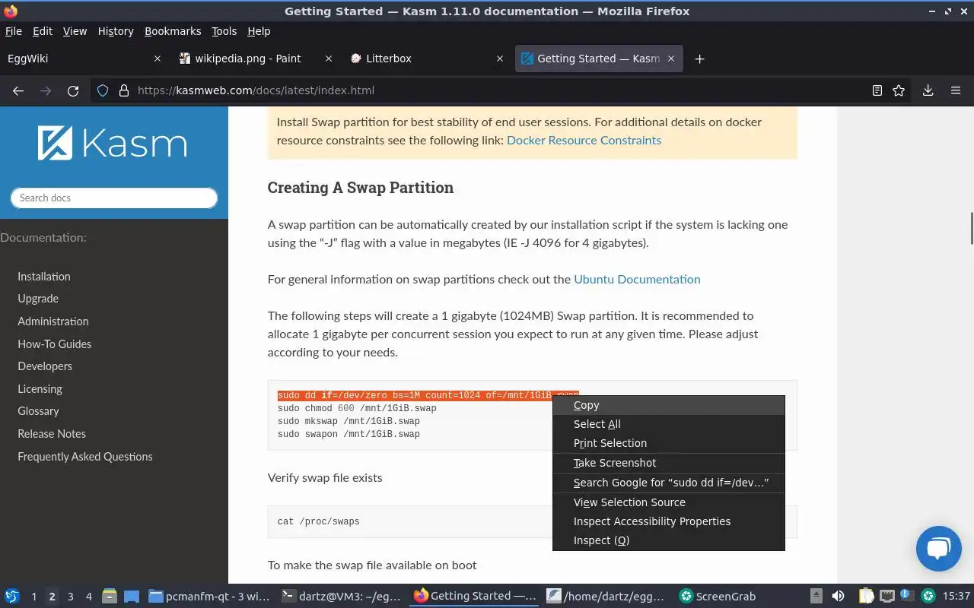This screenshot has height=608, width=974.
Task: Open the LXQt start menu icon
Action: (x=11, y=597)
